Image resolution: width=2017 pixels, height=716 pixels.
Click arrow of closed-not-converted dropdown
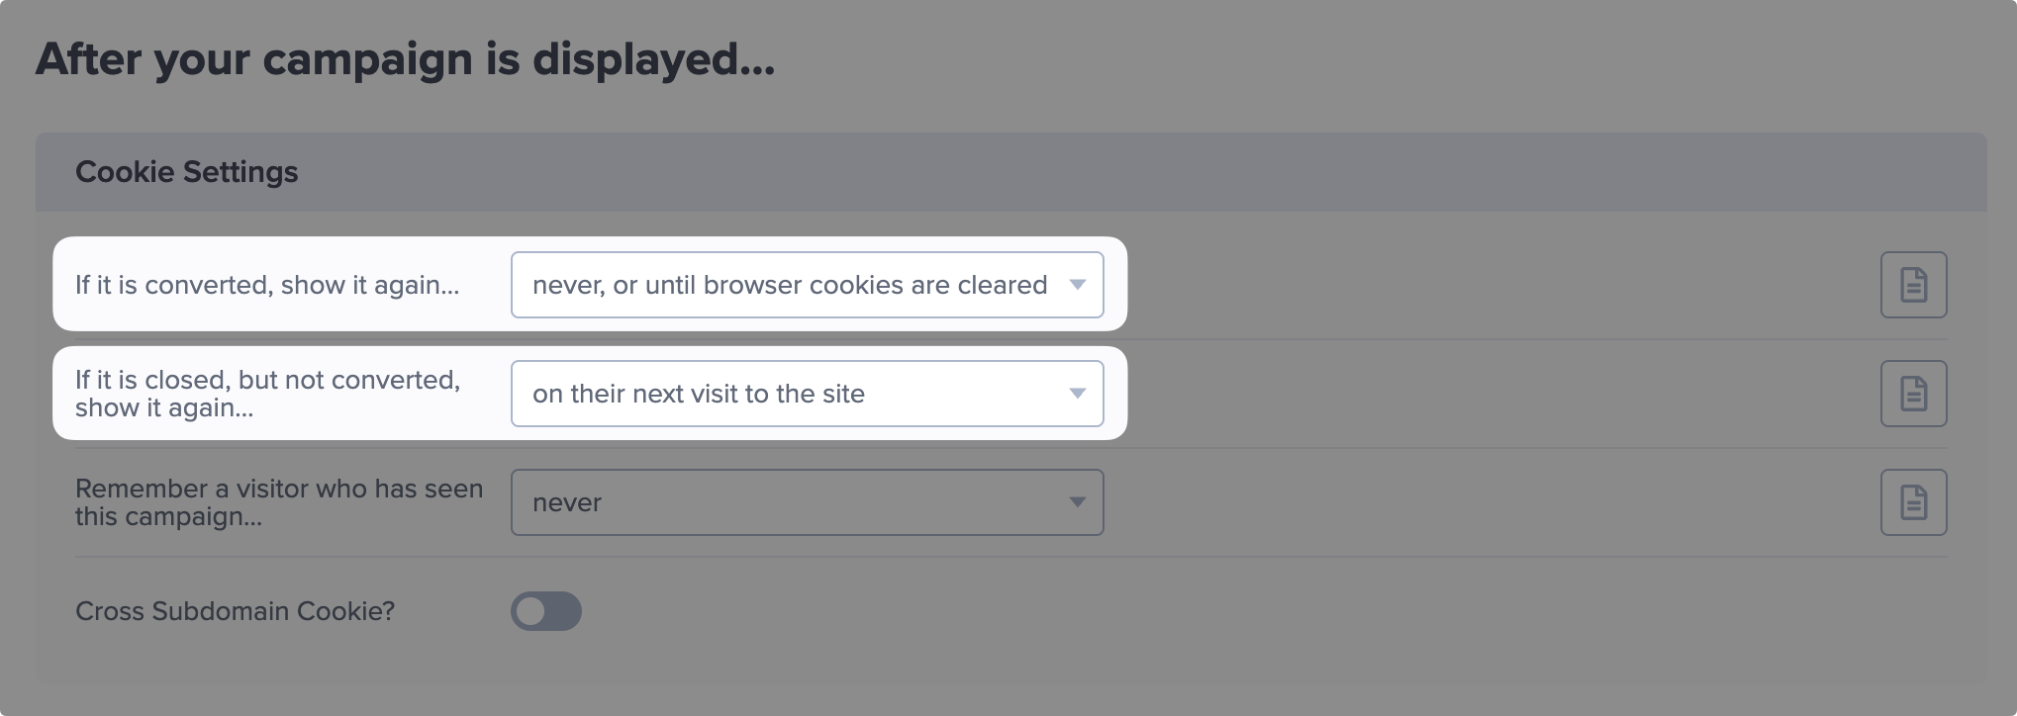coord(1078,394)
